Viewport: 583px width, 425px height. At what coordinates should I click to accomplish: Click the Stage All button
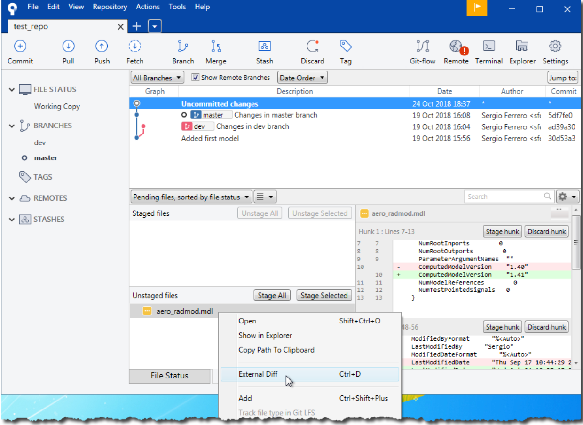[272, 295]
